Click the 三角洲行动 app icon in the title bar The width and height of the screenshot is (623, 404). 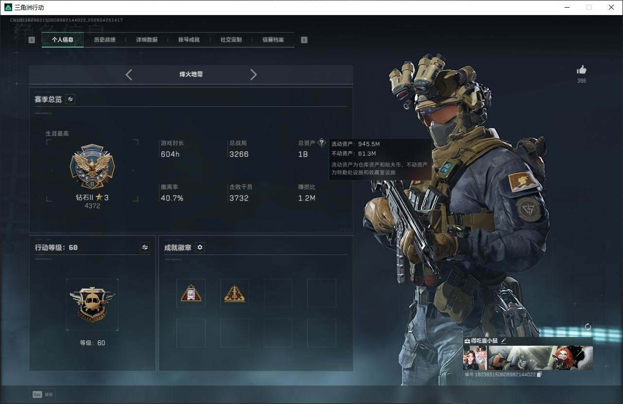(8, 7)
